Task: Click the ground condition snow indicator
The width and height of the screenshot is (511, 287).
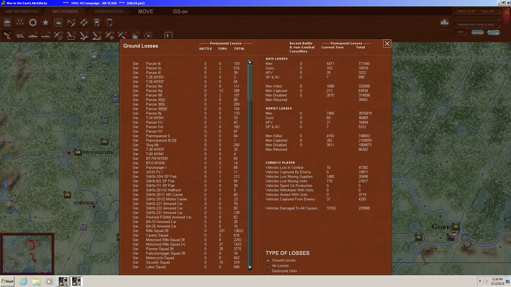Action: [x=477, y=32]
